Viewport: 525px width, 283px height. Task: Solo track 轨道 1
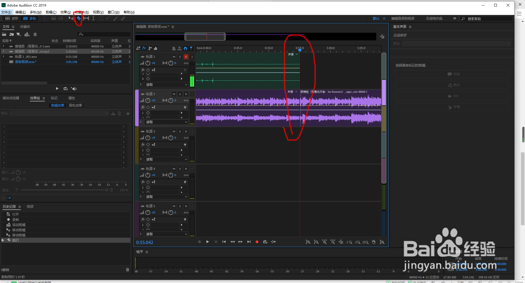pyautogui.click(x=180, y=57)
